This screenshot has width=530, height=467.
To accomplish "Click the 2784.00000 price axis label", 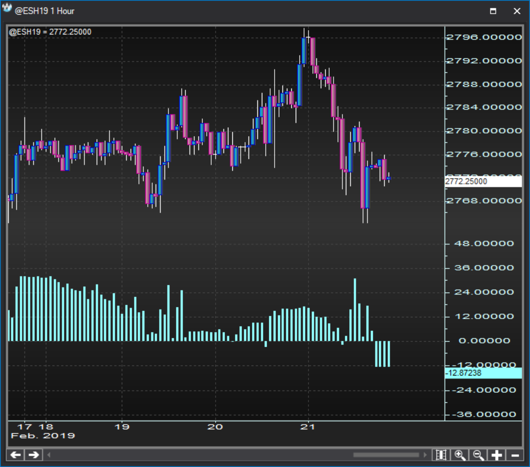I will [x=484, y=107].
